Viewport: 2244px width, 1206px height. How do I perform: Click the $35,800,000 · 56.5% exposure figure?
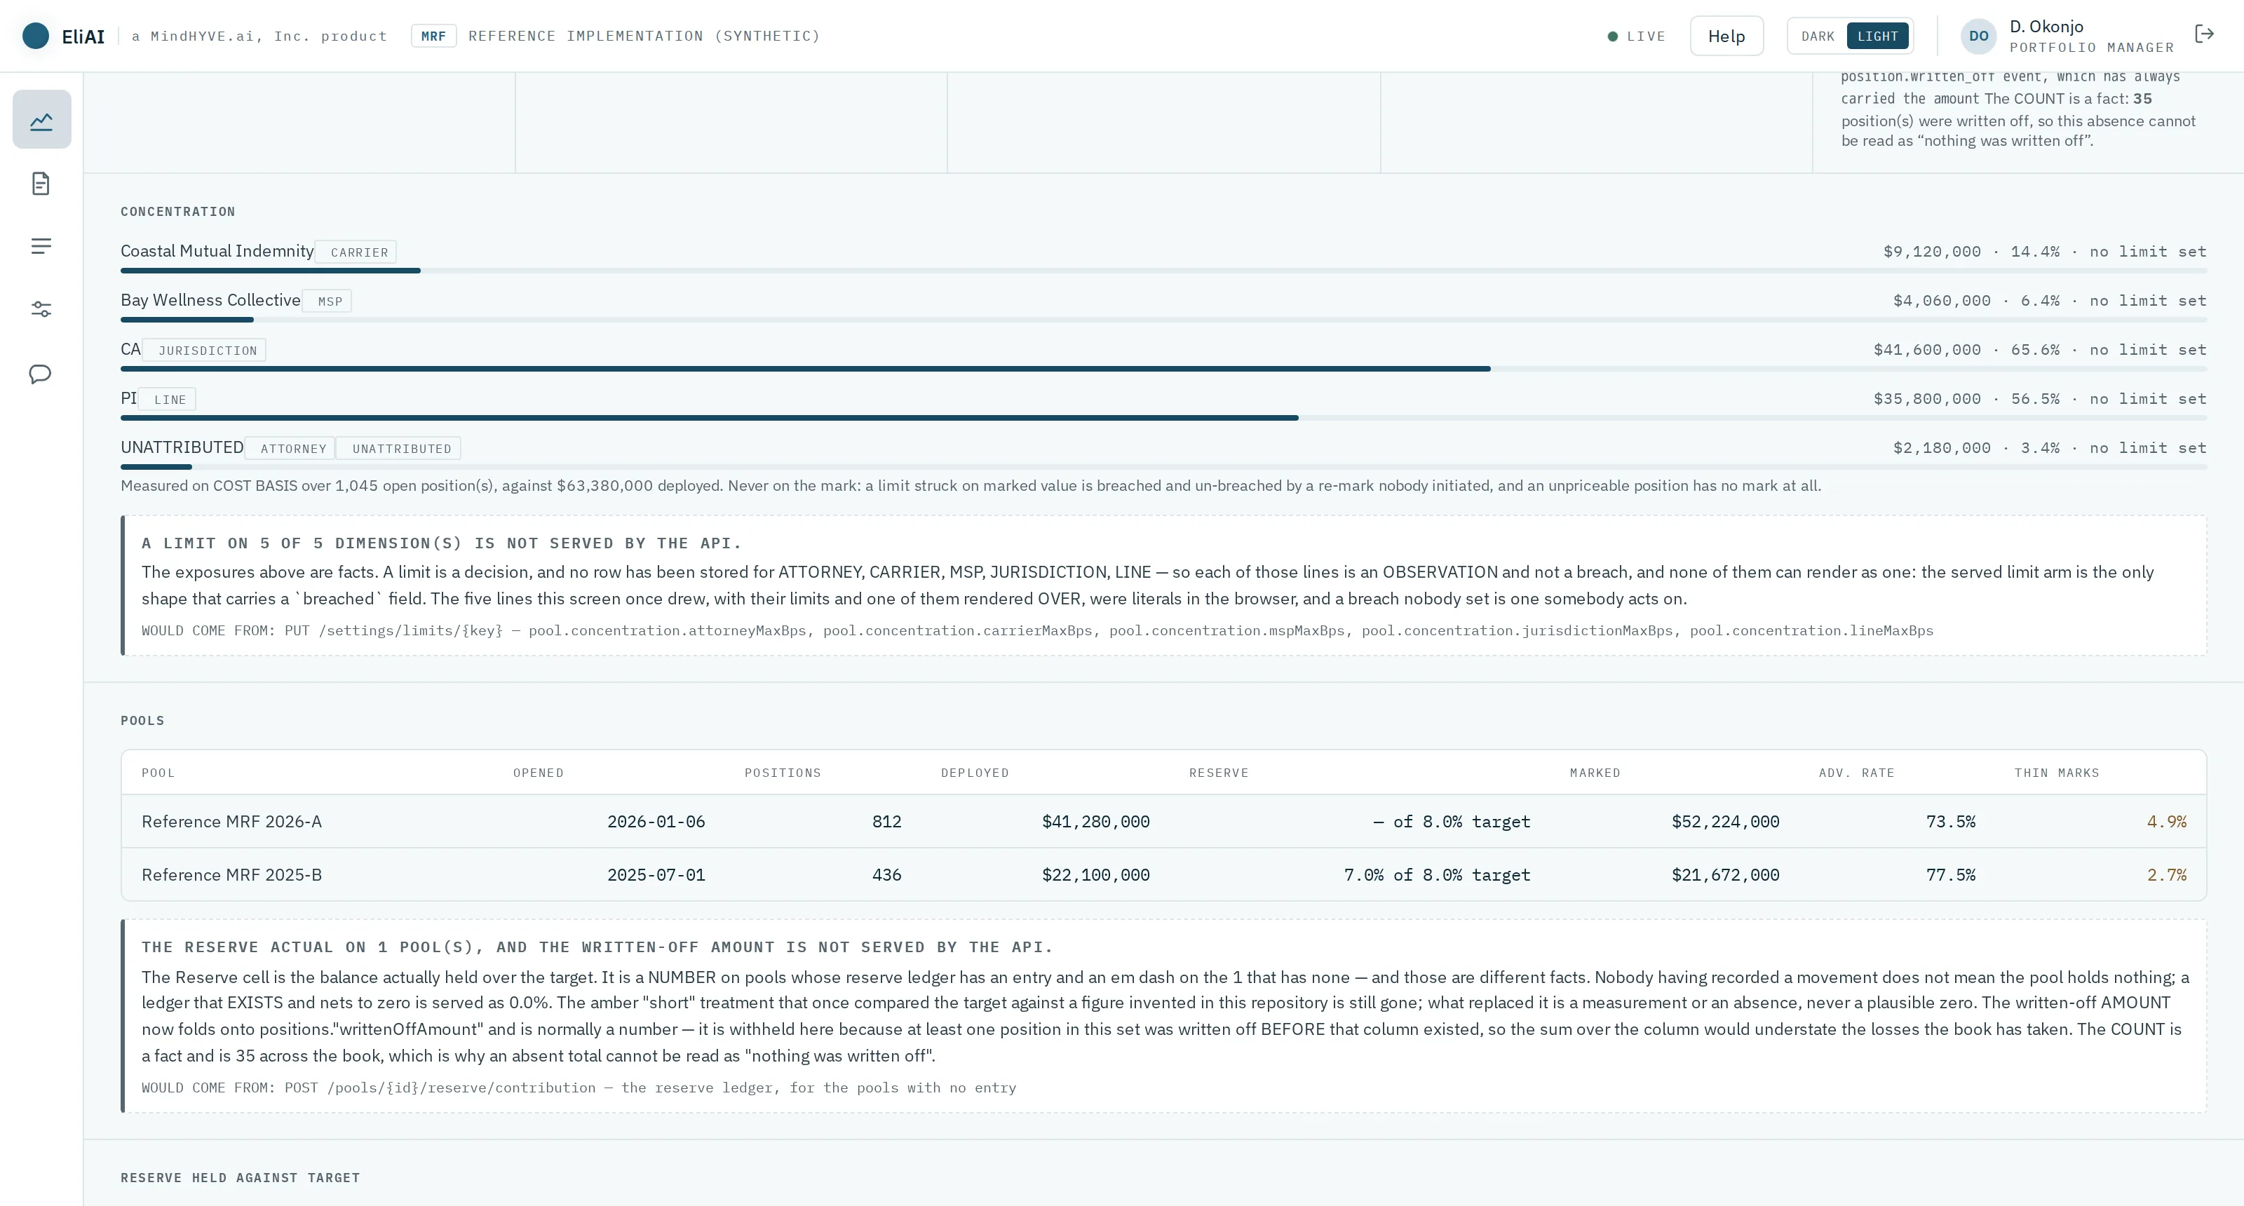pyautogui.click(x=1966, y=399)
